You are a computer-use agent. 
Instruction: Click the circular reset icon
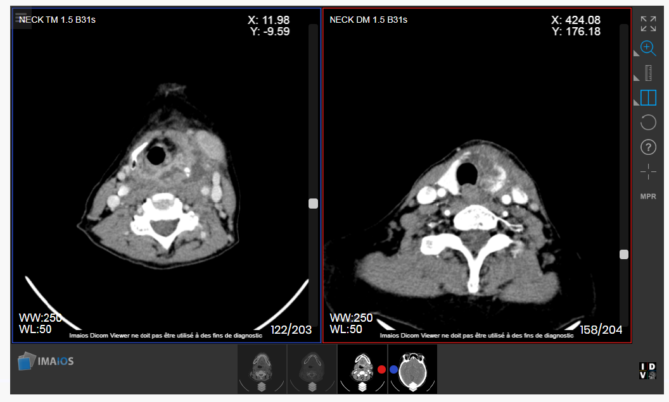pyautogui.click(x=648, y=122)
